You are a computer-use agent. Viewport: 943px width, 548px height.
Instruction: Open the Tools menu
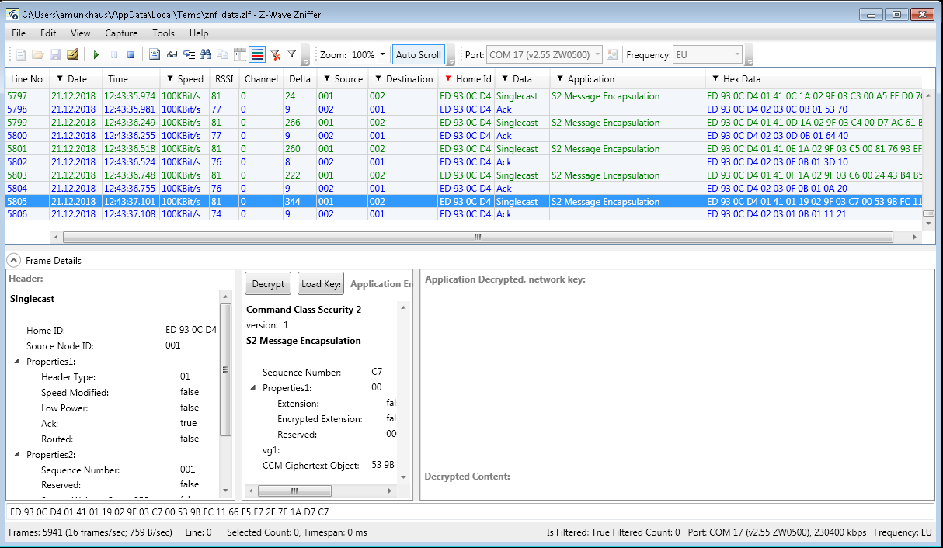(x=163, y=33)
